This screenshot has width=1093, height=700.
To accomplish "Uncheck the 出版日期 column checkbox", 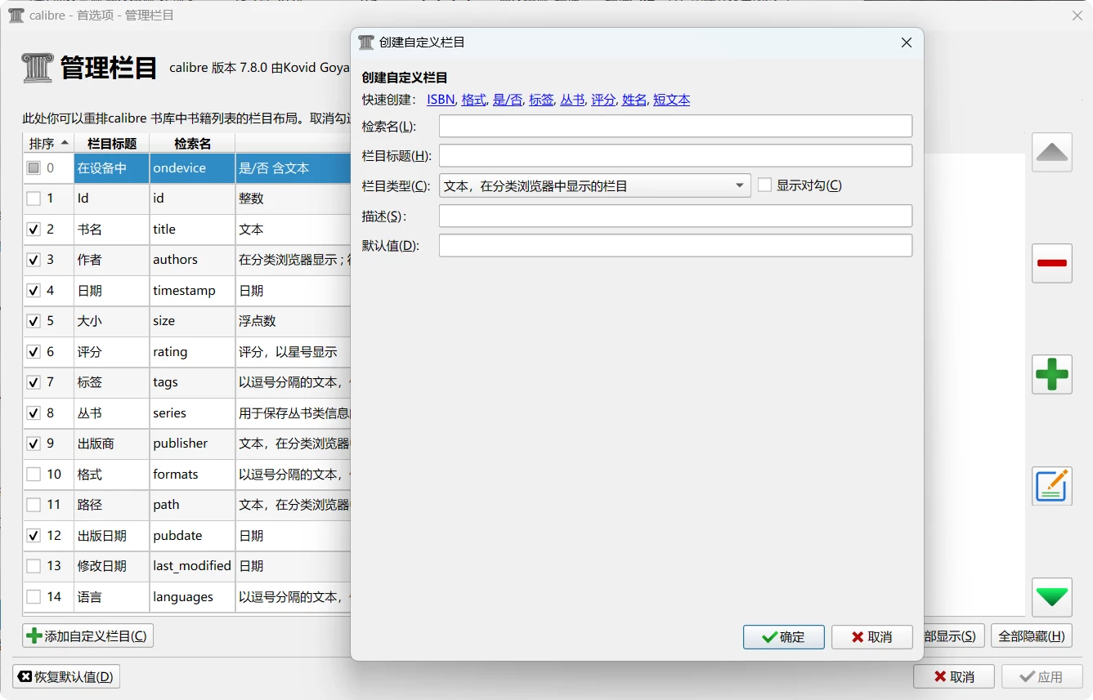I will tap(34, 536).
